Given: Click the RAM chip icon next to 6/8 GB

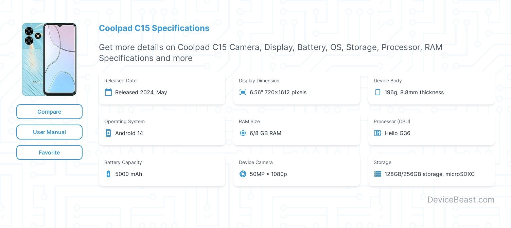Looking at the screenshot, I should 243,133.
